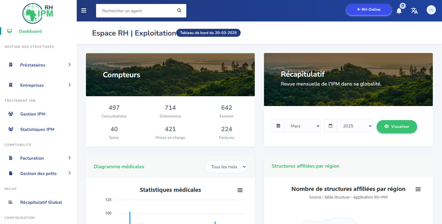Open the Statistiques médicales chart export menu
The width and height of the screenshot is (442, 224).
pyautogui.click(x=240, y=190)
